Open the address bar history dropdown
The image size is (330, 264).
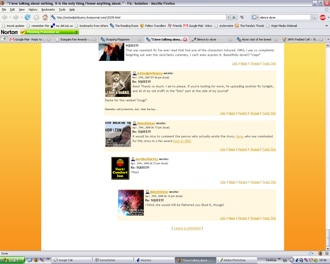pos(228,17)
